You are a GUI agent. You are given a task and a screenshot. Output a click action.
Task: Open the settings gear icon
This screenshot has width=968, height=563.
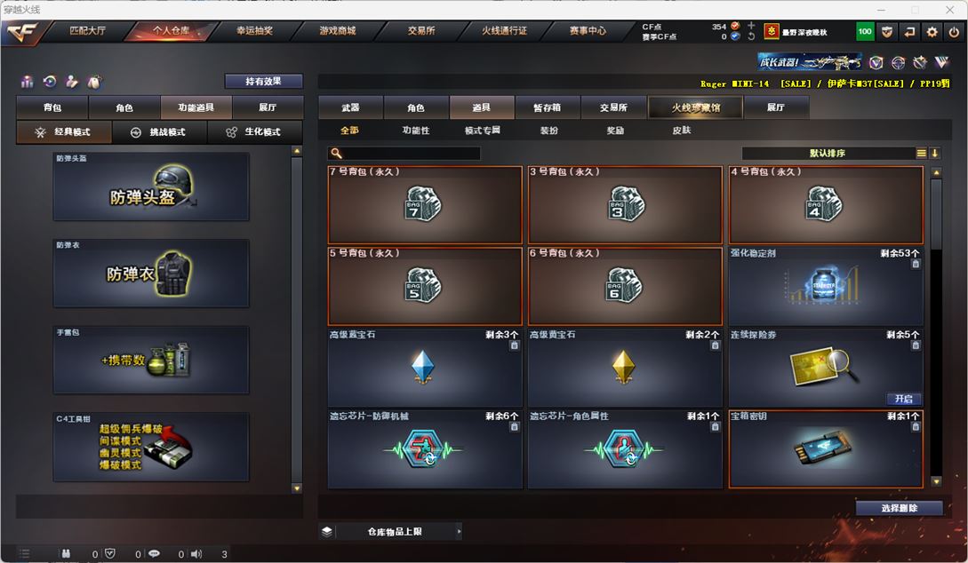point(932,32)
